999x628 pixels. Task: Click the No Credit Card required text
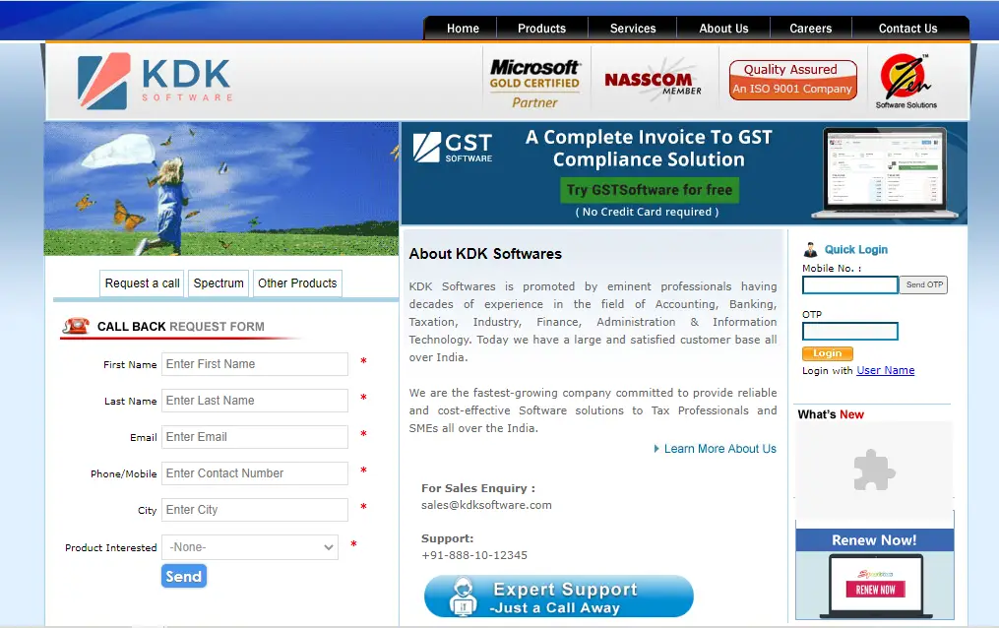point(648,212)
